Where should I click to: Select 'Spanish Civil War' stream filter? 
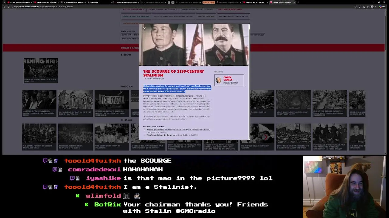tap(206, 16)
